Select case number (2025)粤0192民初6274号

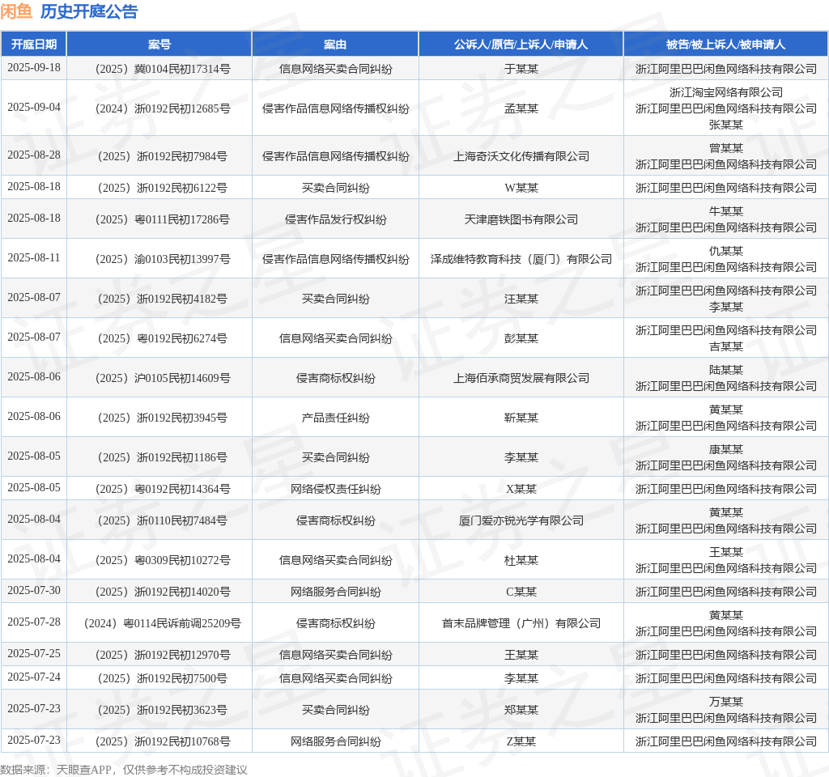(163, 338)
